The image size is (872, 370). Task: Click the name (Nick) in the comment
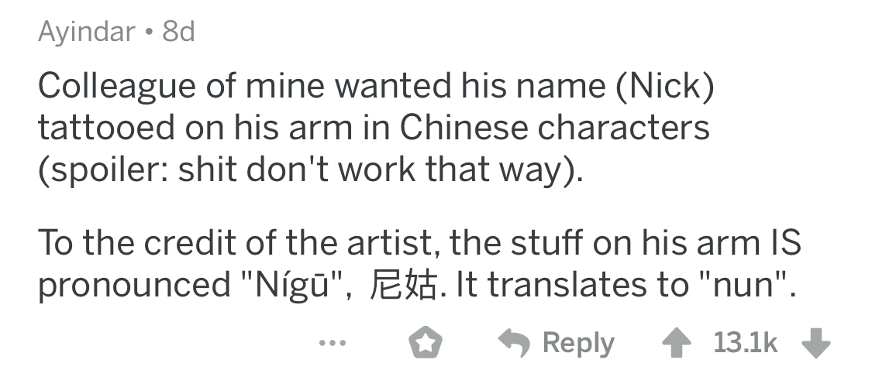(x=664, y=87)
